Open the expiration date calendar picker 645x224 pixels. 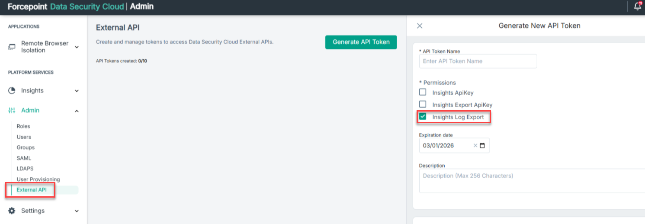coord(482,146)
